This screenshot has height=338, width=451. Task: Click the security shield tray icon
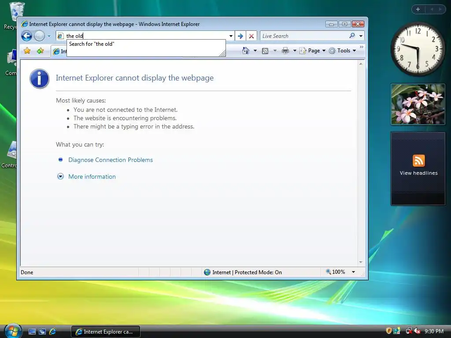coord(388,331)
